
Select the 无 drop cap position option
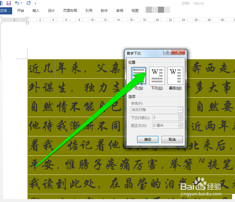(139, 75)
